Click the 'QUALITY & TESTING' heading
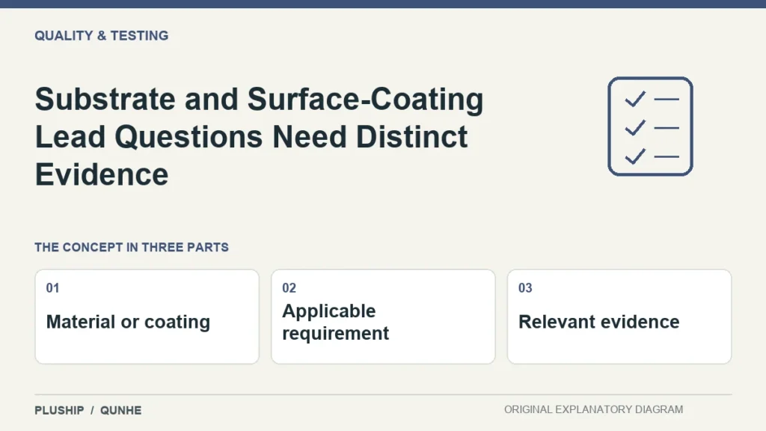766x431 pixels. tap(102, 36)
